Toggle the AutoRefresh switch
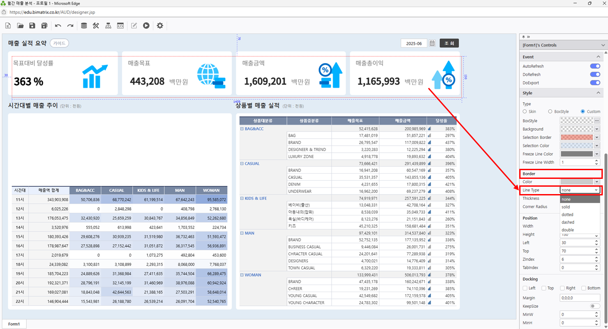This screenshot has width=608, height=329. click(x=595, y=66)
